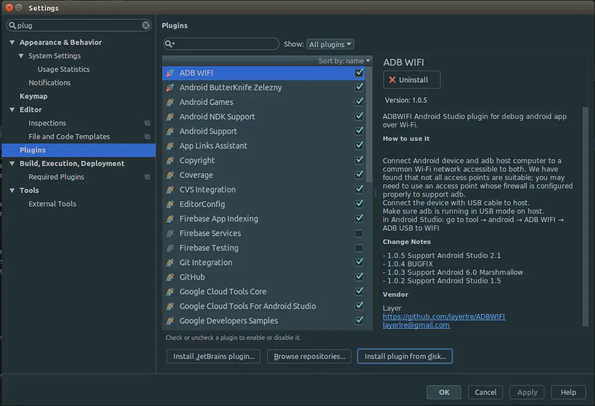595x406 pixels.
Task: Click the ADB WIFI plugin icon
Action: 170,73
